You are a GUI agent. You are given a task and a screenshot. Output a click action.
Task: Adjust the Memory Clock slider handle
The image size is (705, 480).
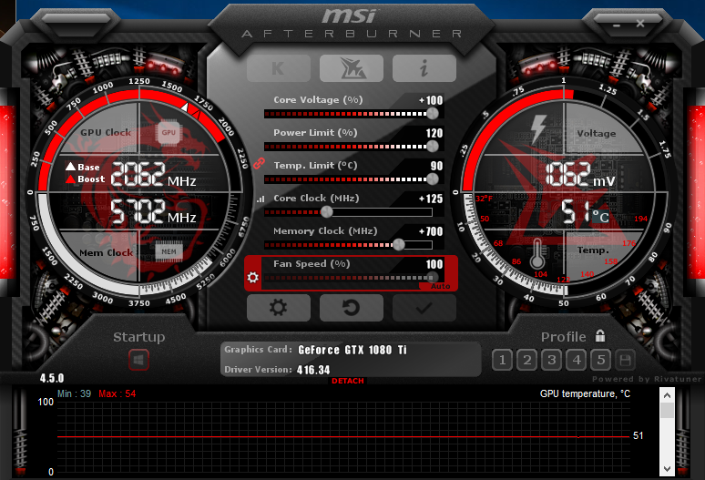(399, 244)
